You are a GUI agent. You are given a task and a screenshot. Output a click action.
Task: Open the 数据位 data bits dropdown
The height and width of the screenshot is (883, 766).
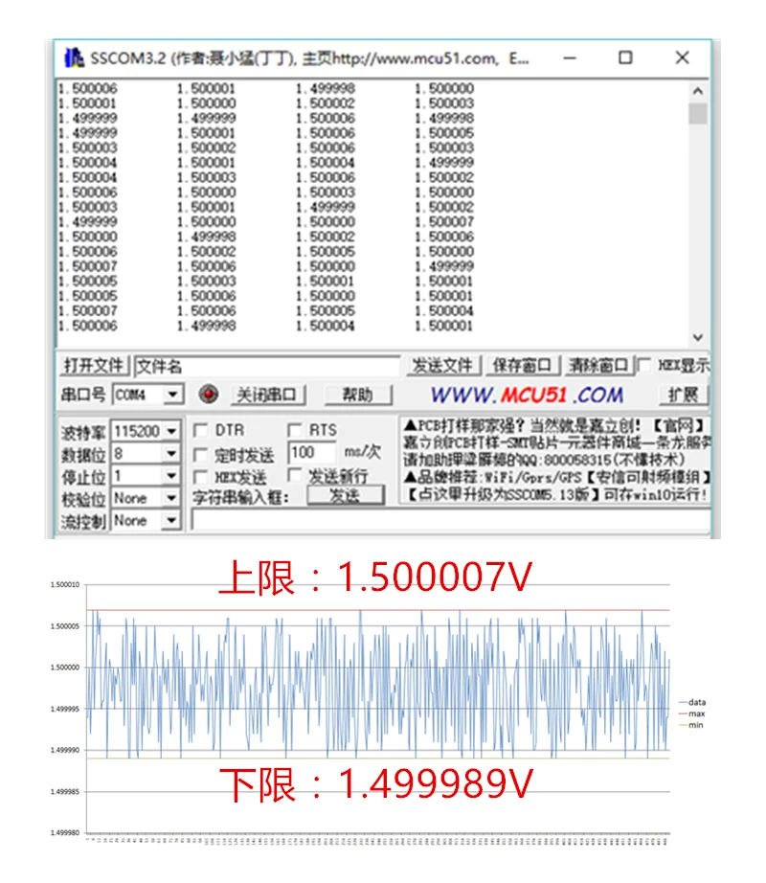(x=171, y=454)
